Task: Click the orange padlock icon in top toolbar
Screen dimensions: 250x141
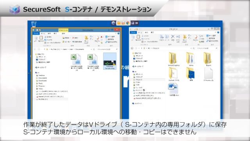Action: 123,23
